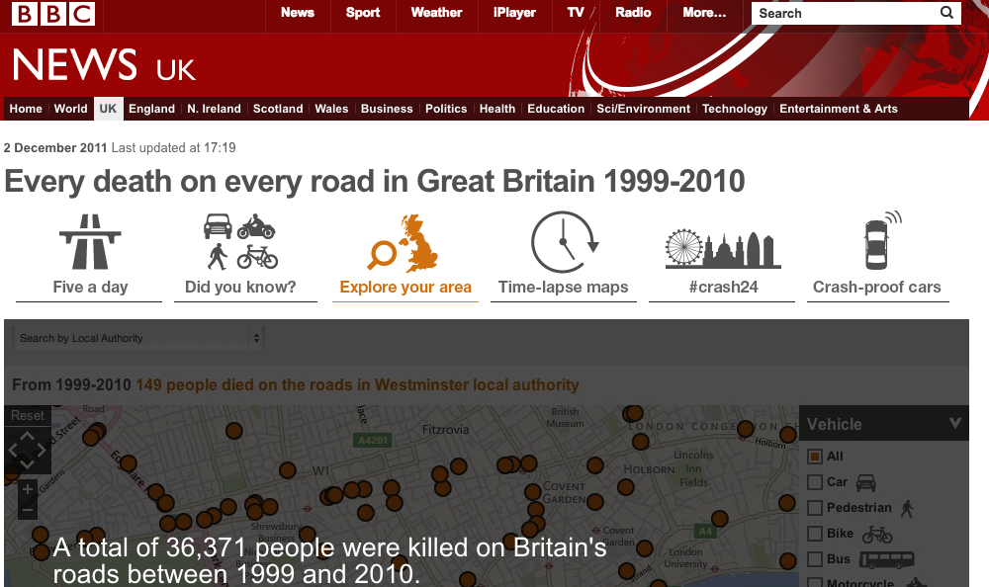Click the search magnifier icon
Viewport: 989px width, 587px height.
click(946, 13)
